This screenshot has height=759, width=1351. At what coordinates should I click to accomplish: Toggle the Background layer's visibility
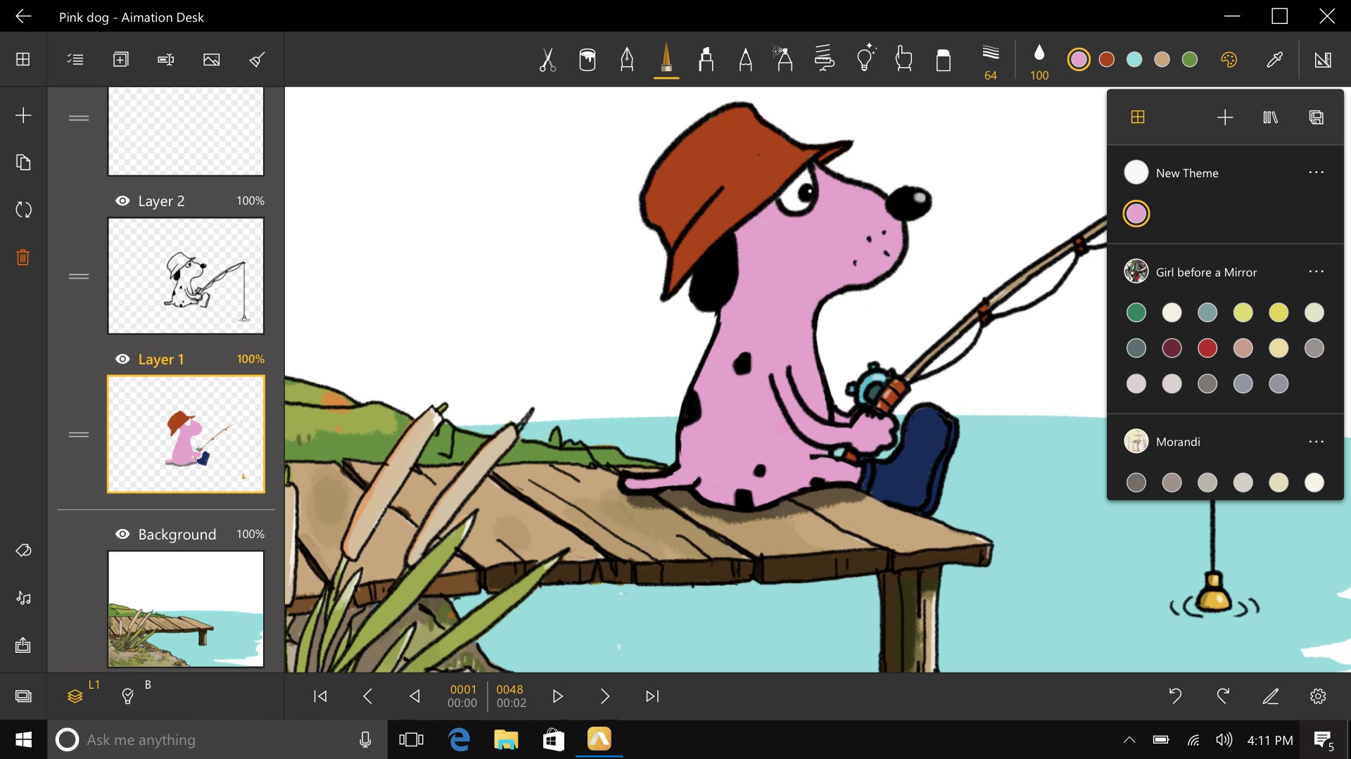coord(121,534)
